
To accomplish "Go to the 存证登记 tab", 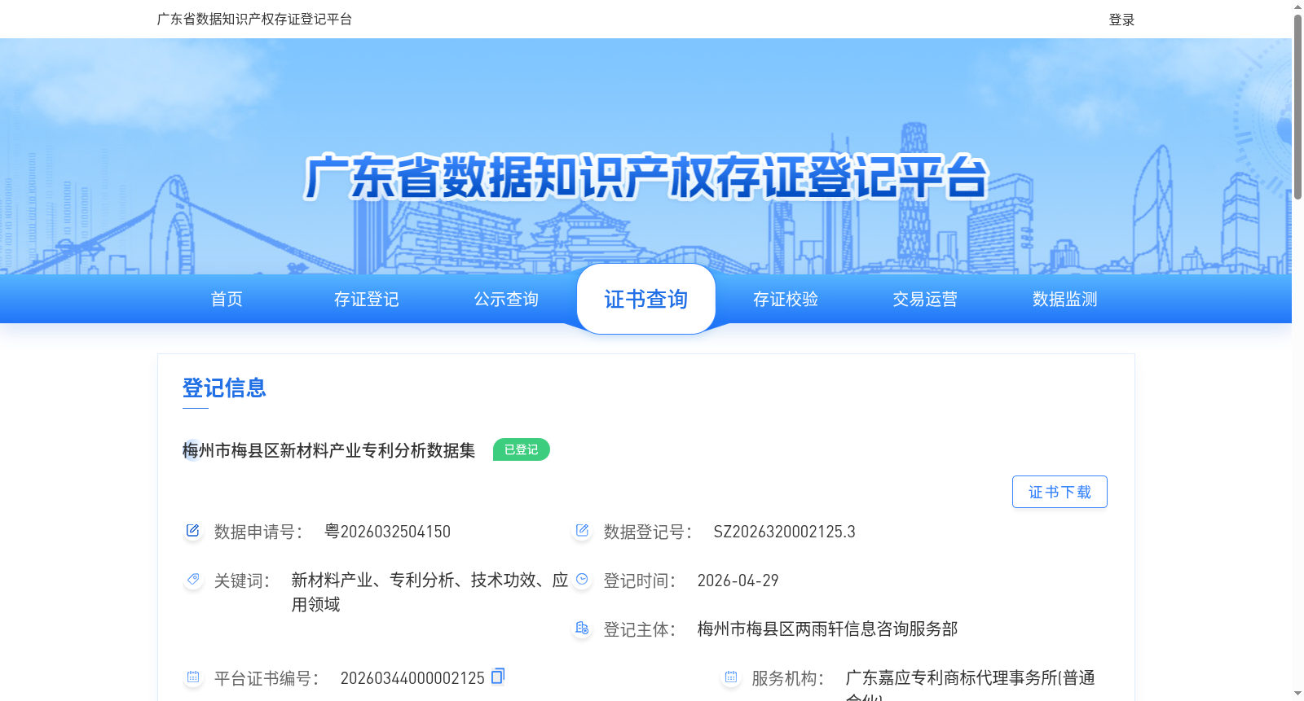I will (x=367, y=300).
